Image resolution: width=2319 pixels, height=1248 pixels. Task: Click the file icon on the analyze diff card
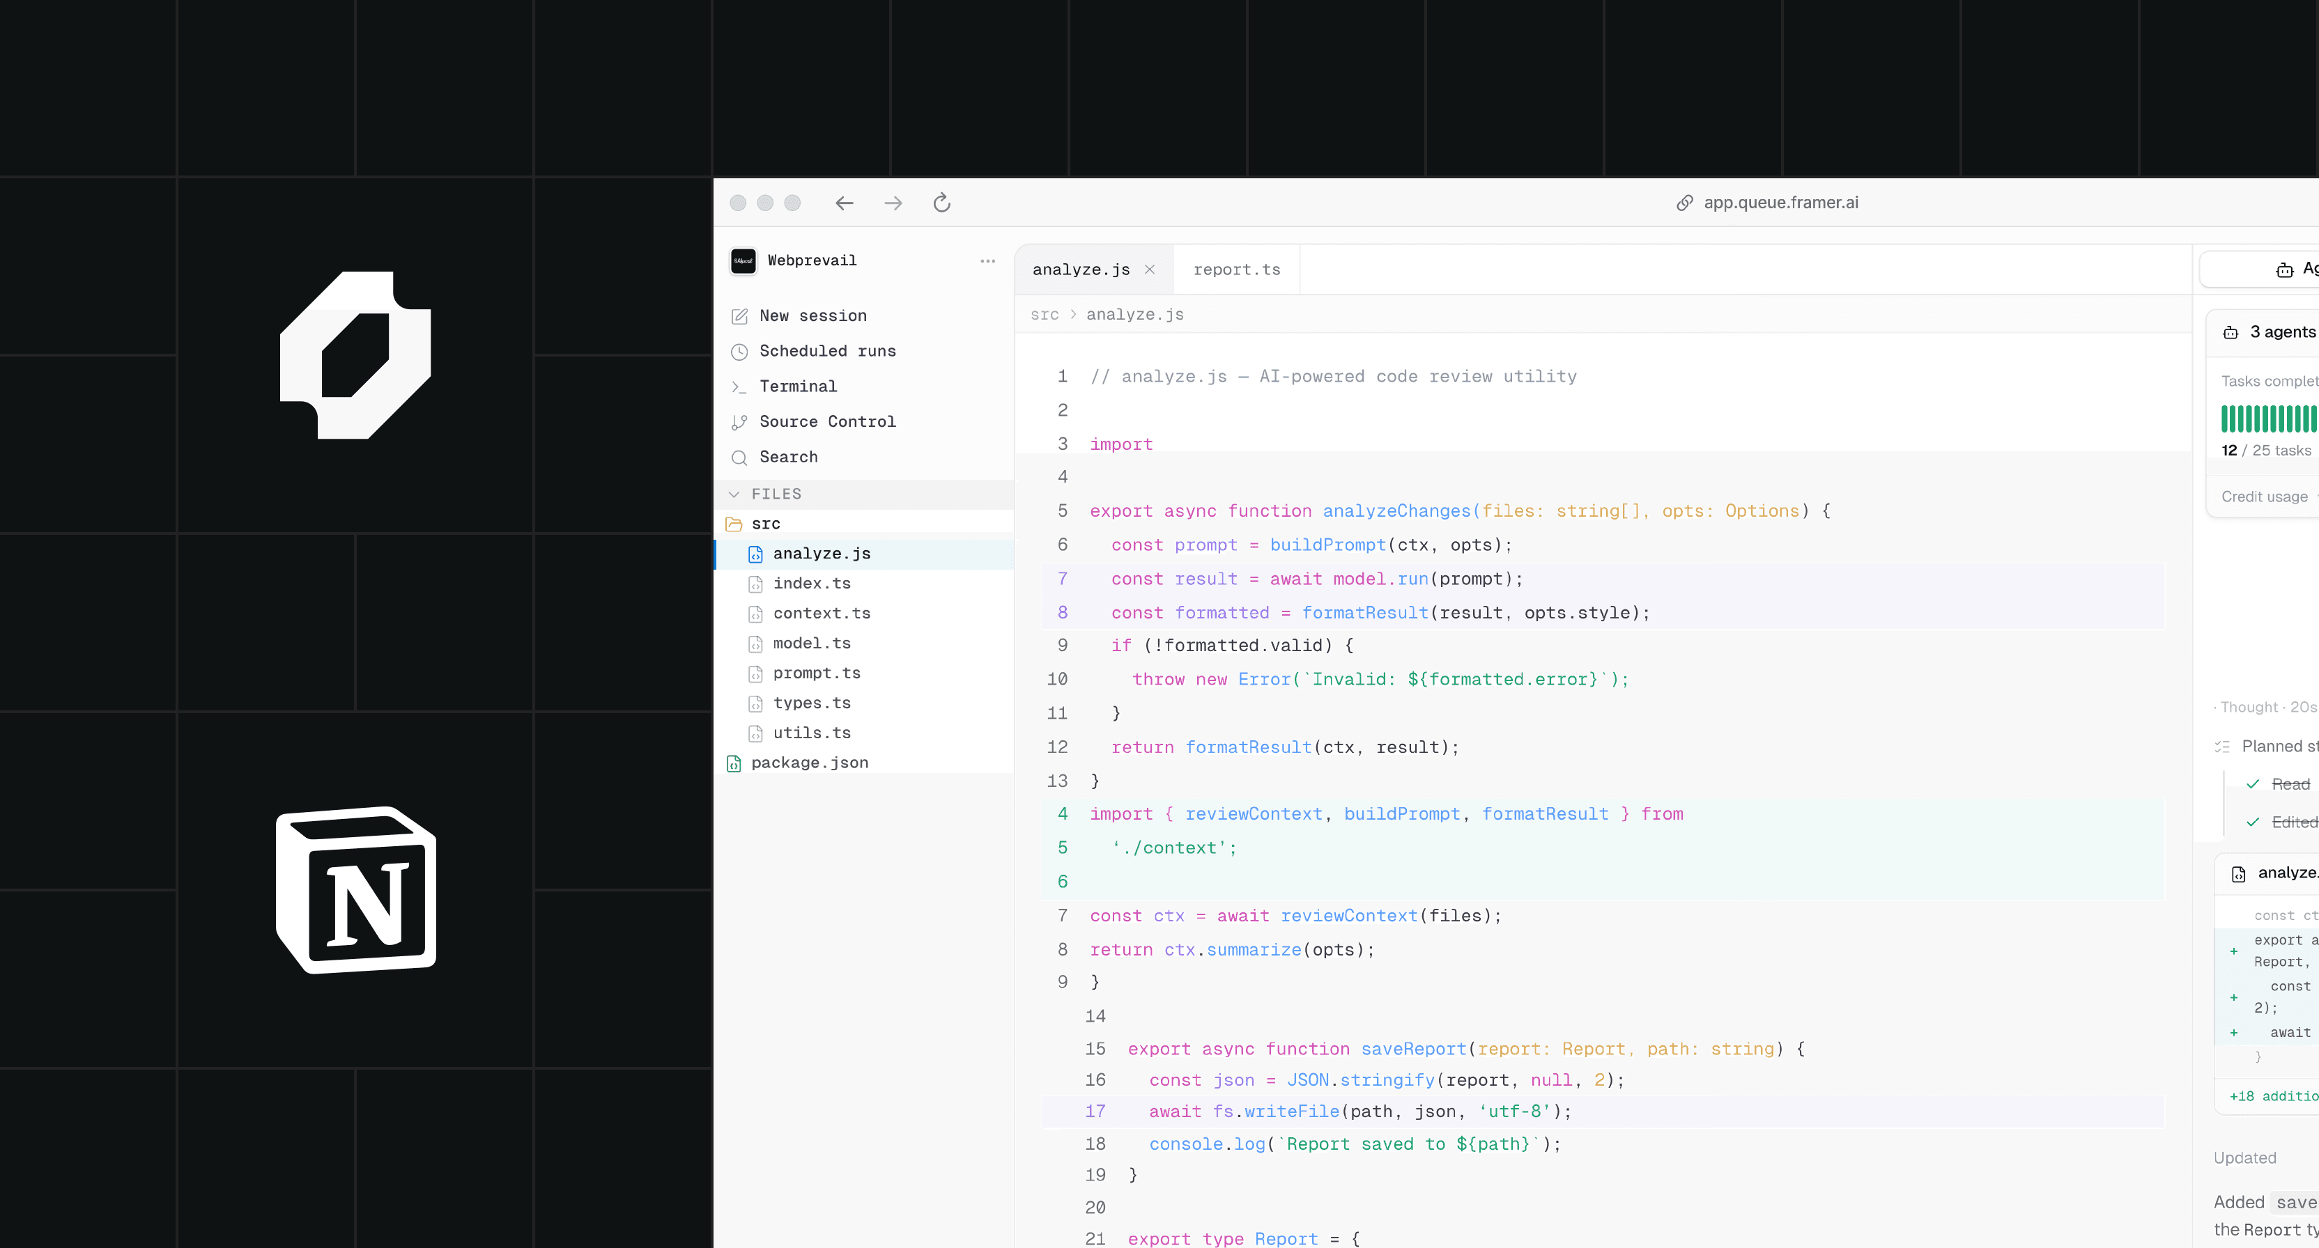point(2238,874)
